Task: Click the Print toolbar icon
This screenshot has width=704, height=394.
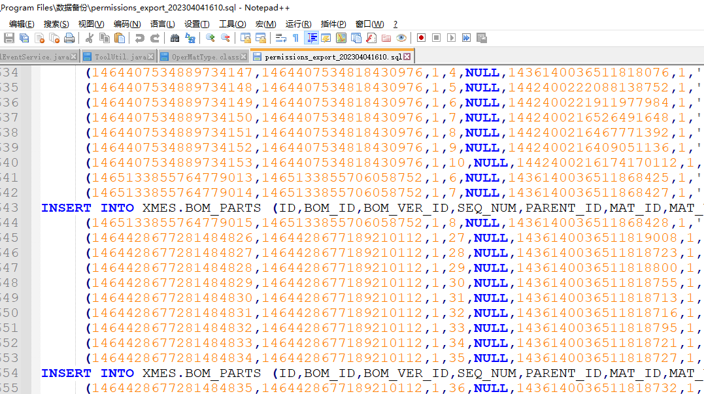Action: pyautogui.click(x=69, y=38)
